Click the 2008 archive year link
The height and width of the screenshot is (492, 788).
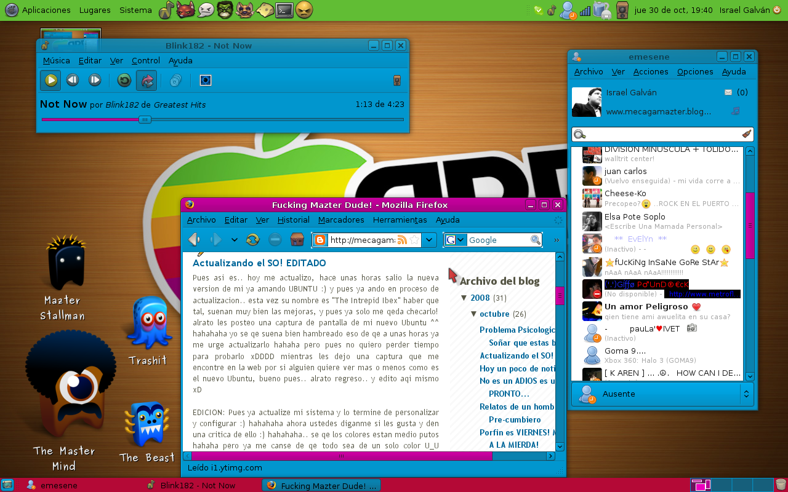480,298
